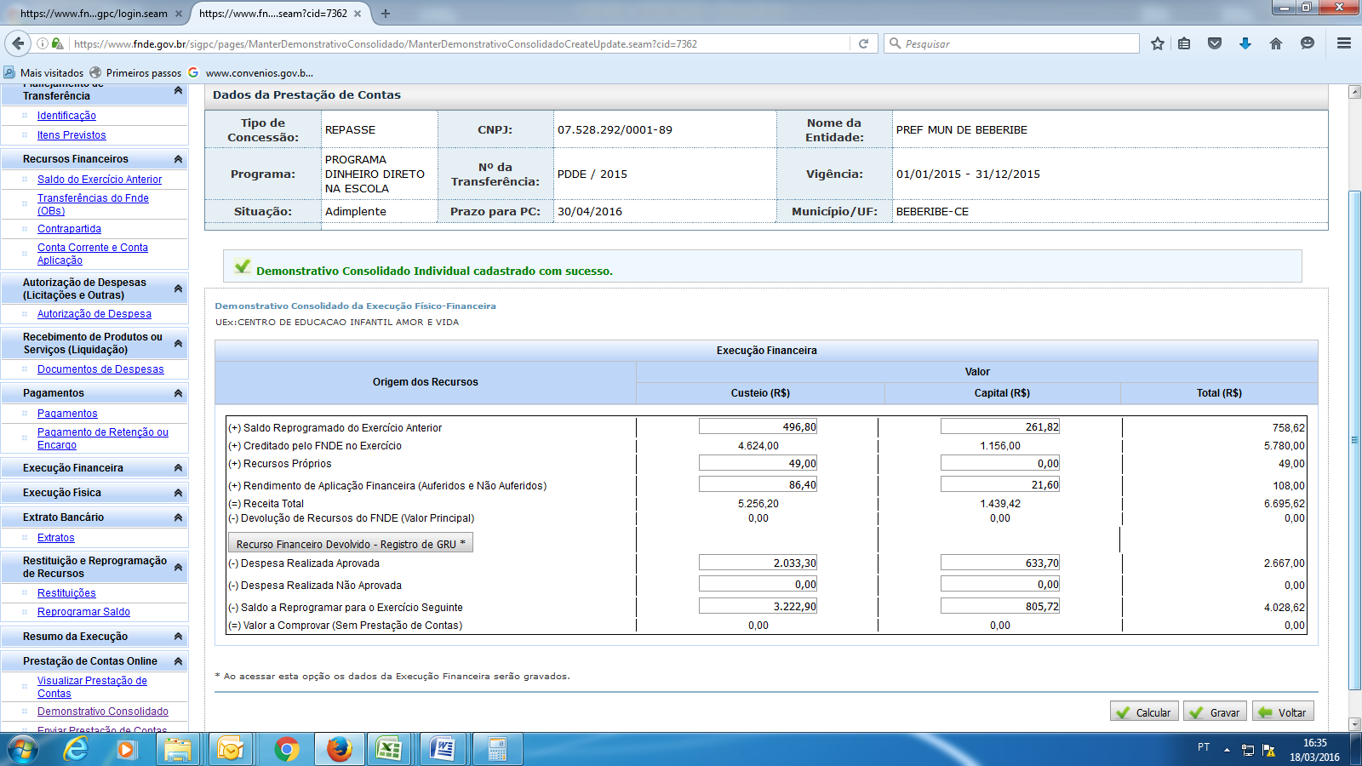Click the bookmark star icon
This screenshot has width=1362, height=766.
[1158, 43]
